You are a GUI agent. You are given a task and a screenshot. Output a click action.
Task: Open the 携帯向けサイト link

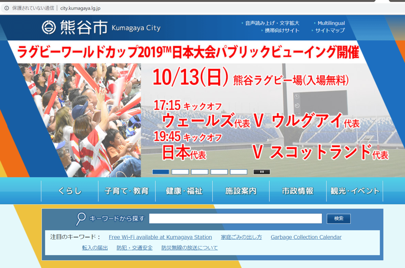click(x=282, y=30)
